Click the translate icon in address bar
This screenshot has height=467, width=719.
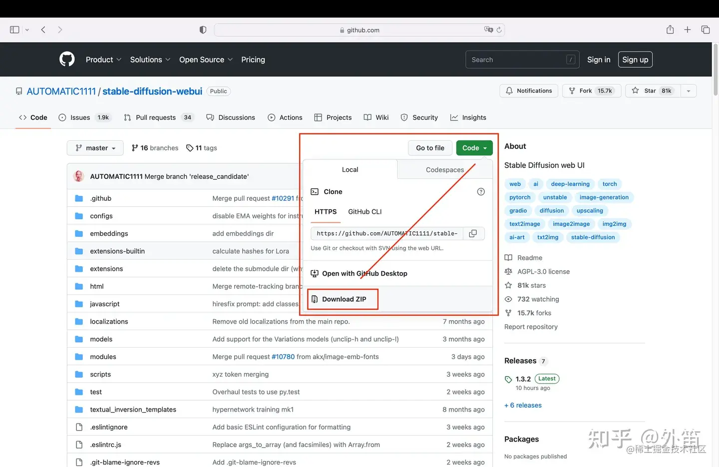(488, 30)
